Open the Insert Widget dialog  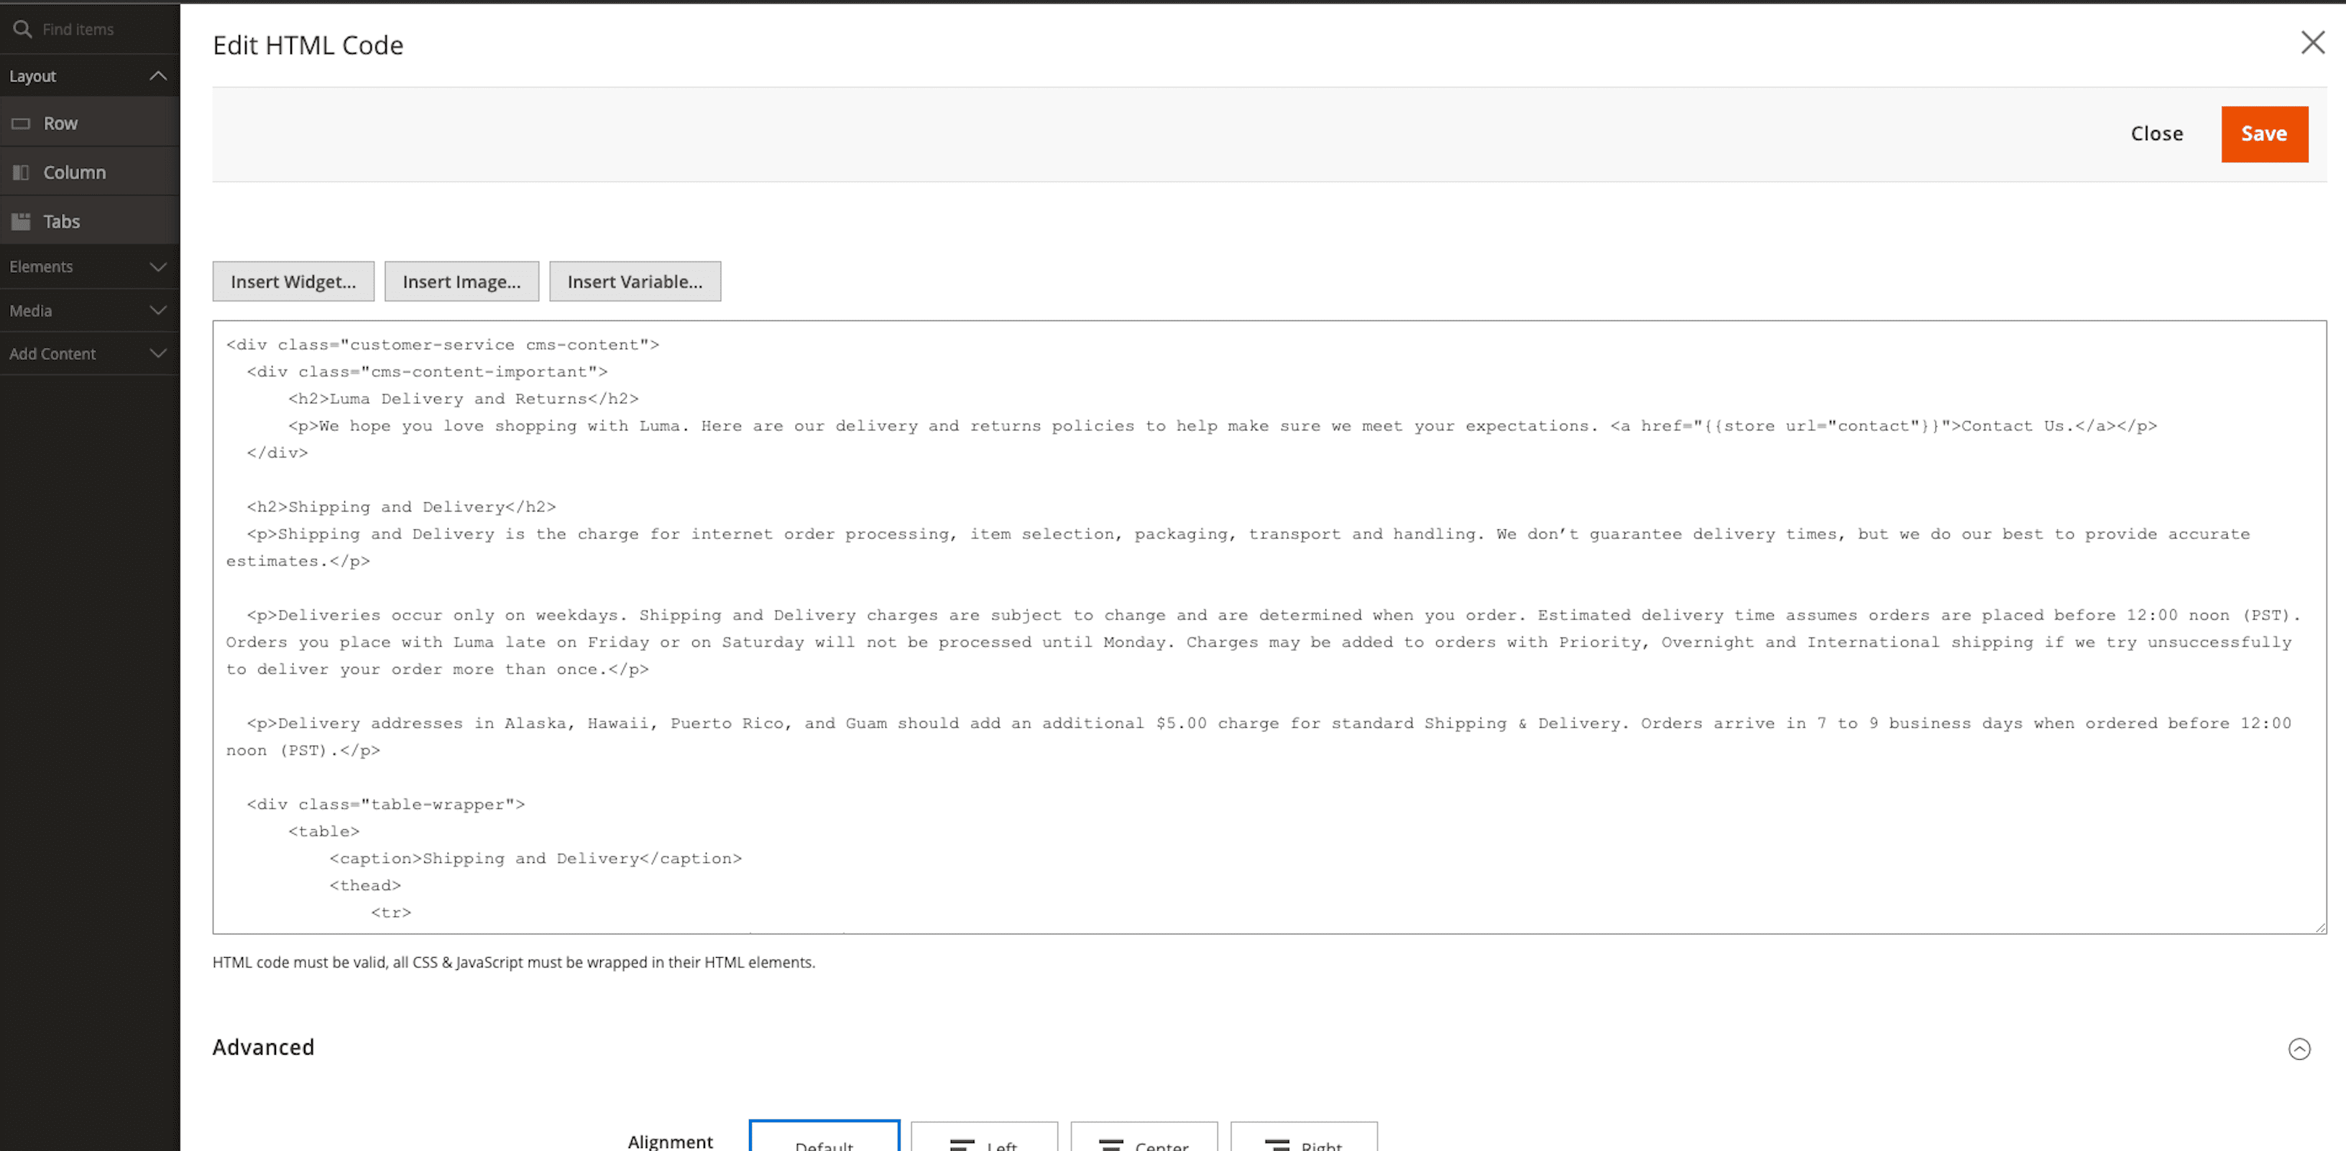pyautogui.click(x=293, y=282)
